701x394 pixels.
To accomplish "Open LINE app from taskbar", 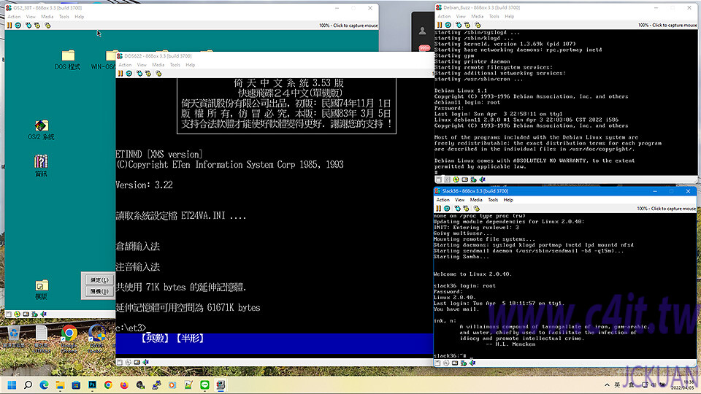I will click(204, 385).
